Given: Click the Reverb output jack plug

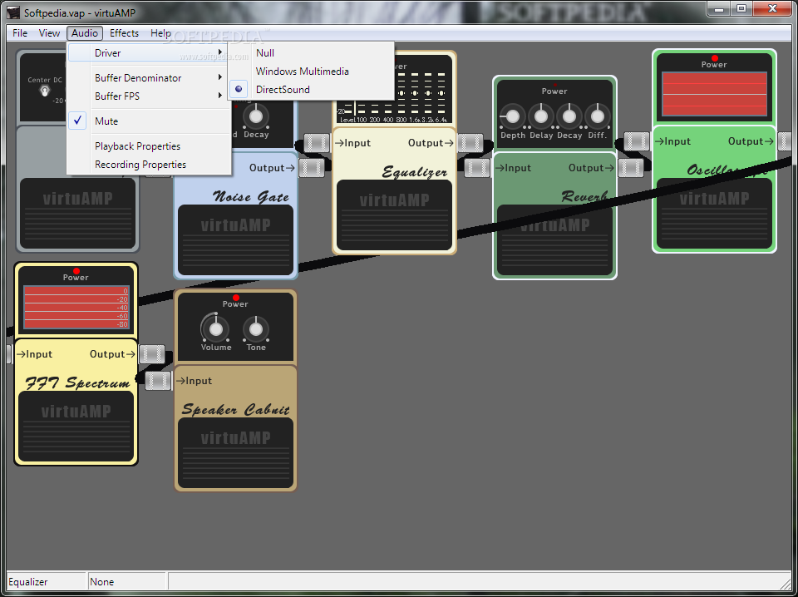Looking at the screenshot, I should click(x=631, y=168).
